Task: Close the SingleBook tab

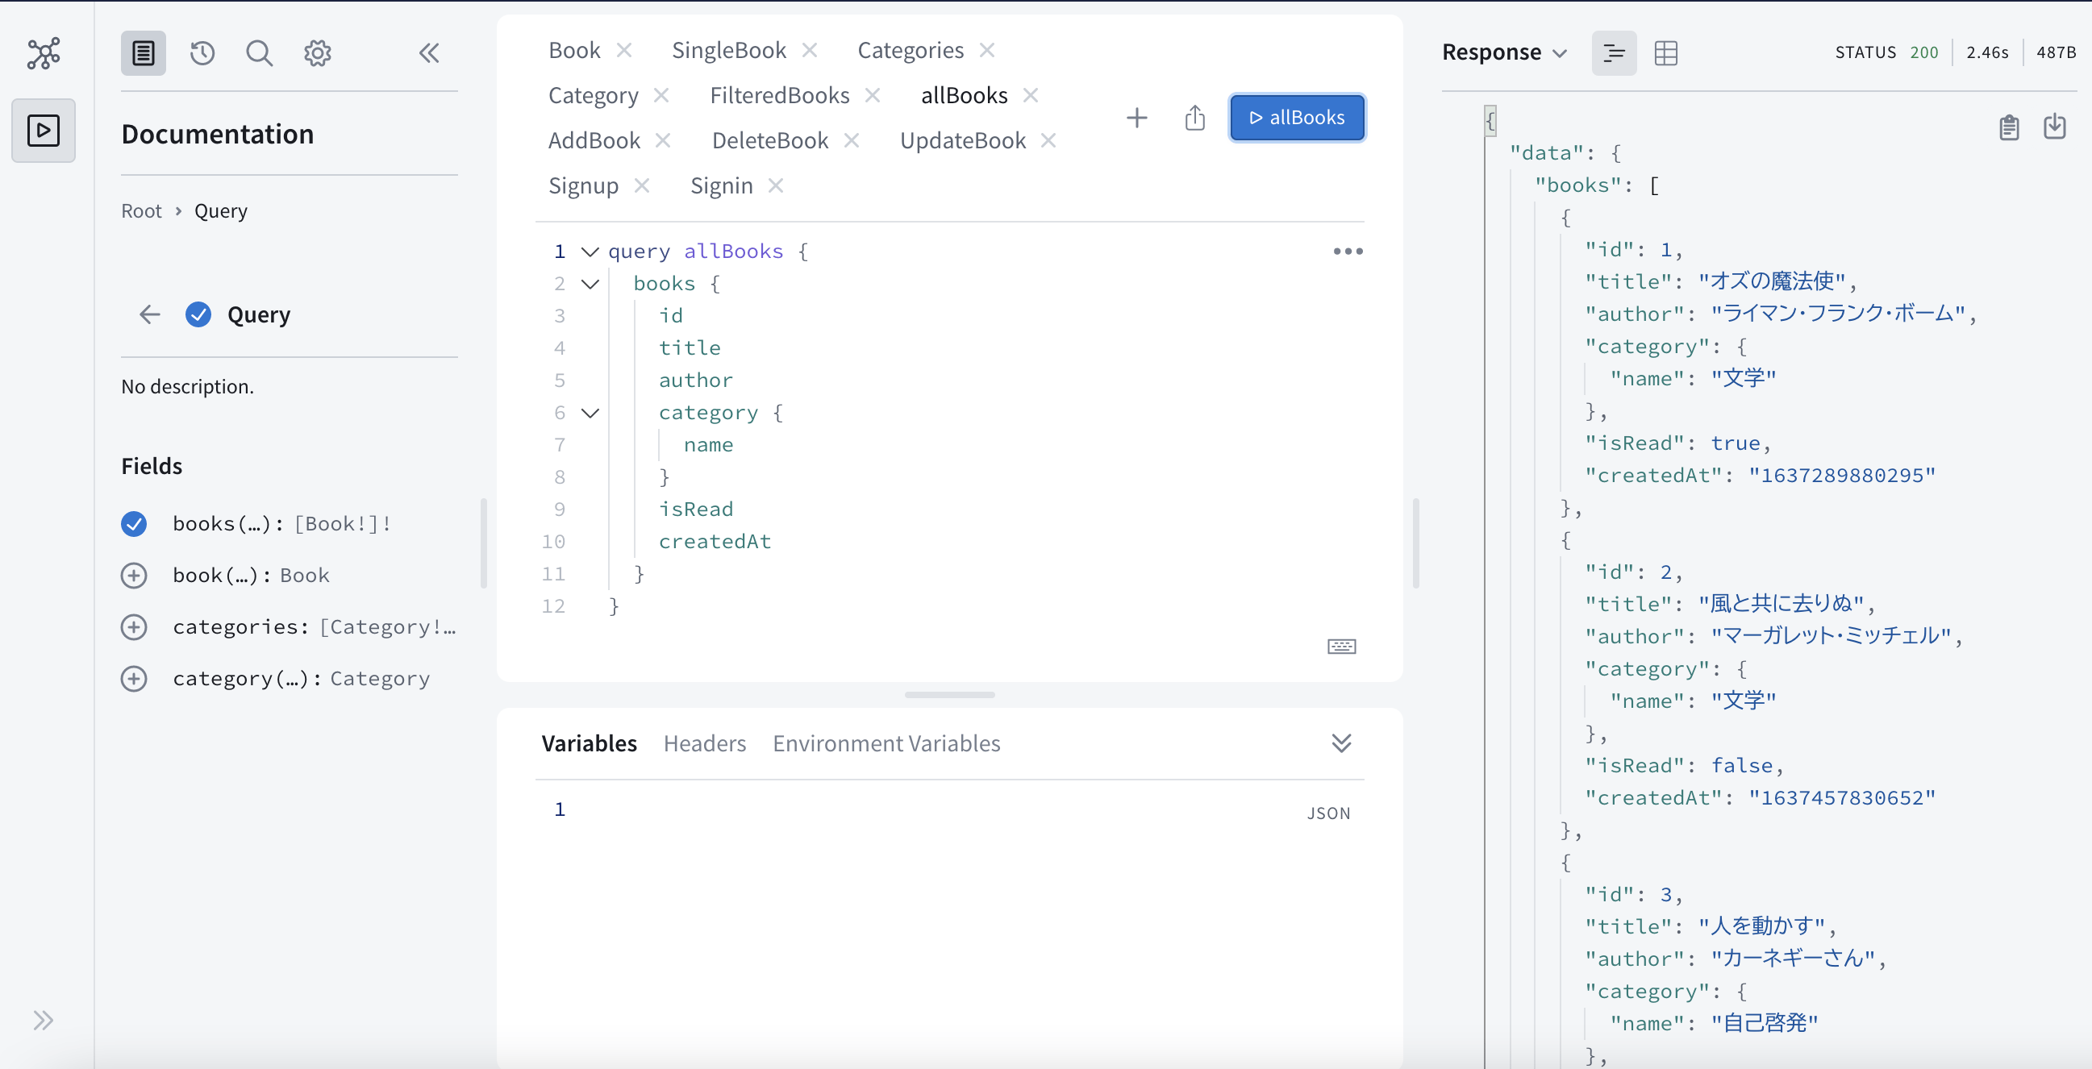Action: (809, 50)
